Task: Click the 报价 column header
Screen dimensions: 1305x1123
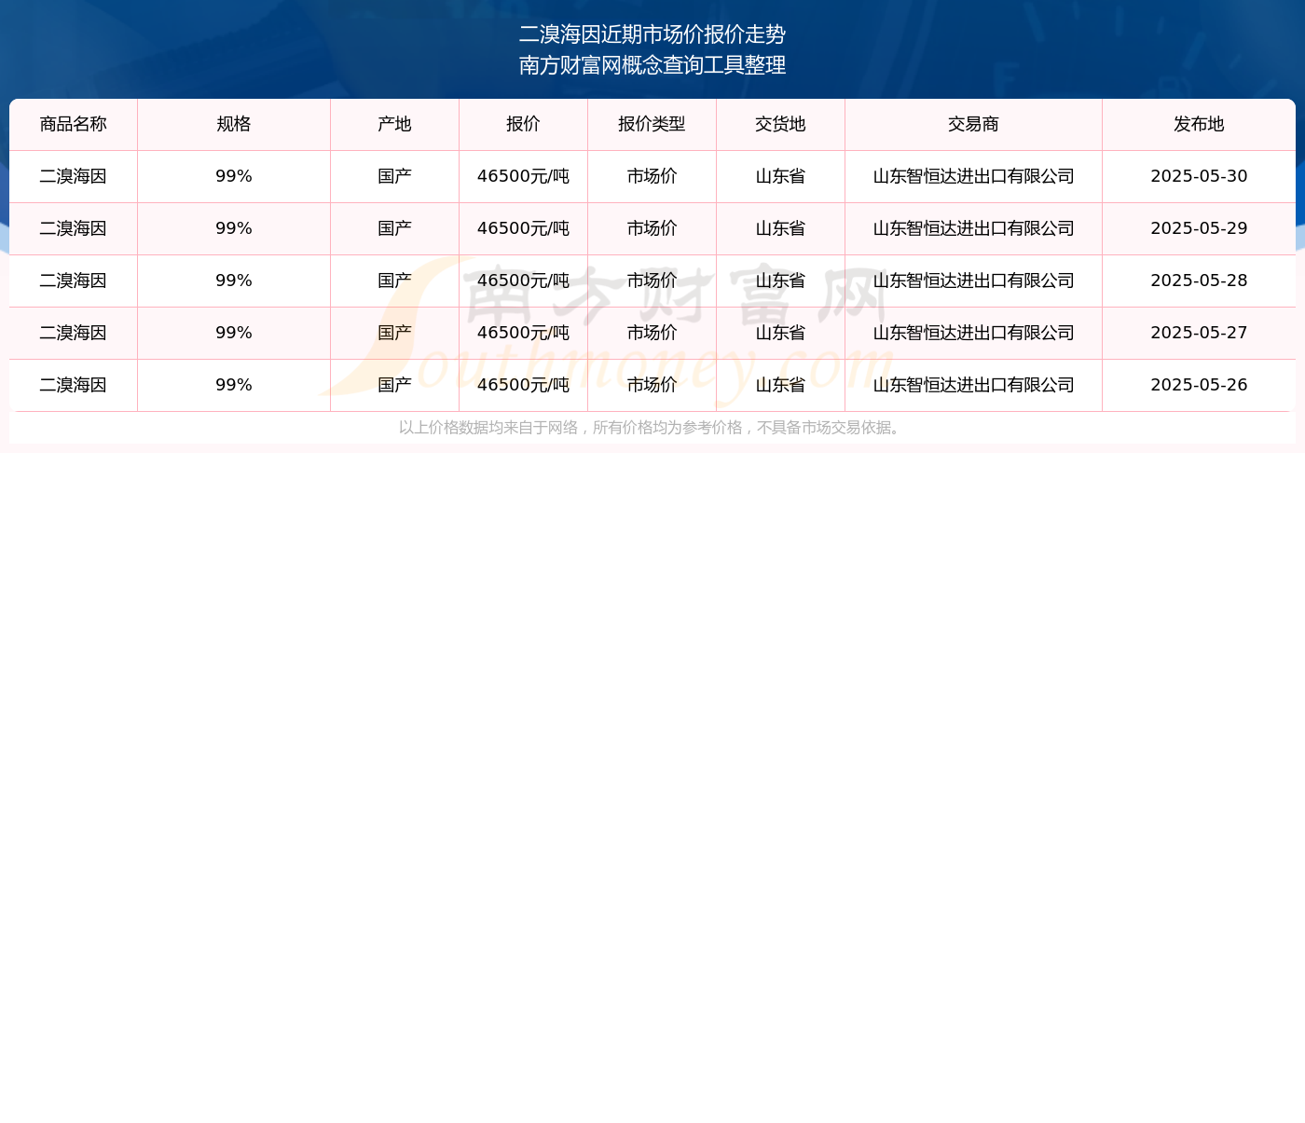Action: click(523, 124)
